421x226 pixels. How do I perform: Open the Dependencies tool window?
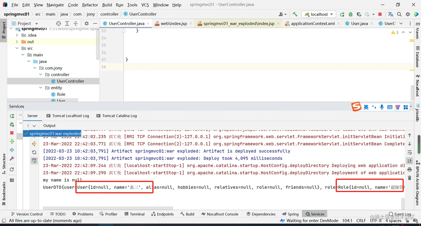pos(261,214)
